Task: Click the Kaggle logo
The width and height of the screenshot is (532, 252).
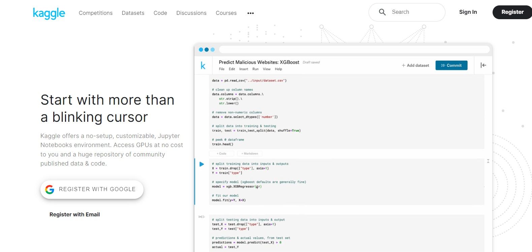Action: click(x=49, y=13)
